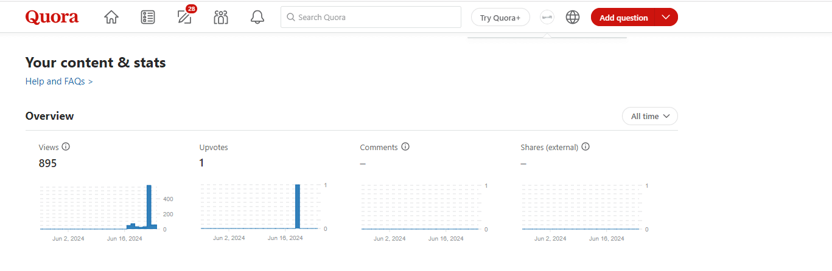This screenshot has width=832, height=271.
Task: Open the All time period dropdown
Action: [x=649, y=116]
